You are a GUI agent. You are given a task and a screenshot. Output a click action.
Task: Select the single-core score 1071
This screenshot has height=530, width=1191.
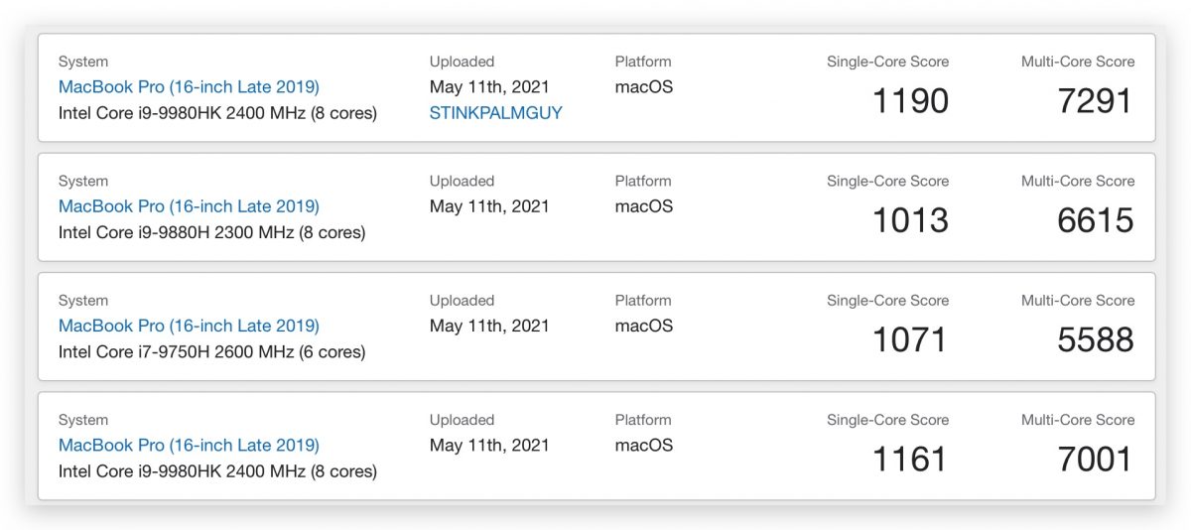pyautogui.click(x=910, y=339)
